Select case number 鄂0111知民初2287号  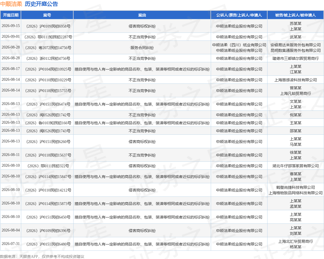[x=48, y=37]
